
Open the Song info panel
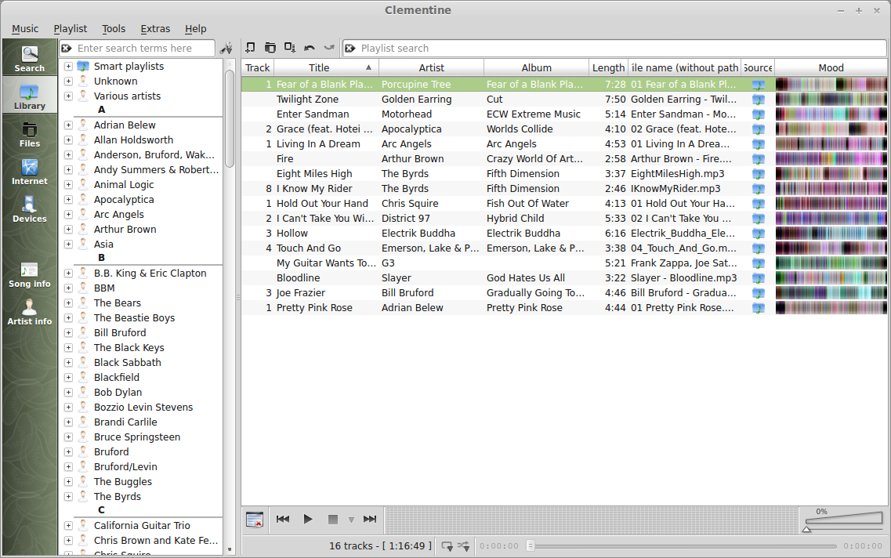pyautogui.click(x=30, y=274)
